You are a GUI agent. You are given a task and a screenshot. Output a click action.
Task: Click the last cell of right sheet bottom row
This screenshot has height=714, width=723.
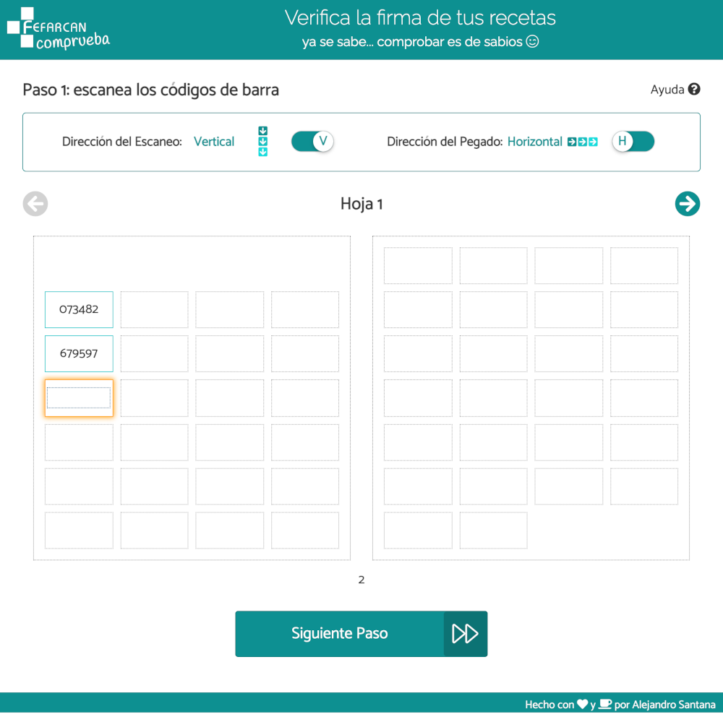click(493, 530)
